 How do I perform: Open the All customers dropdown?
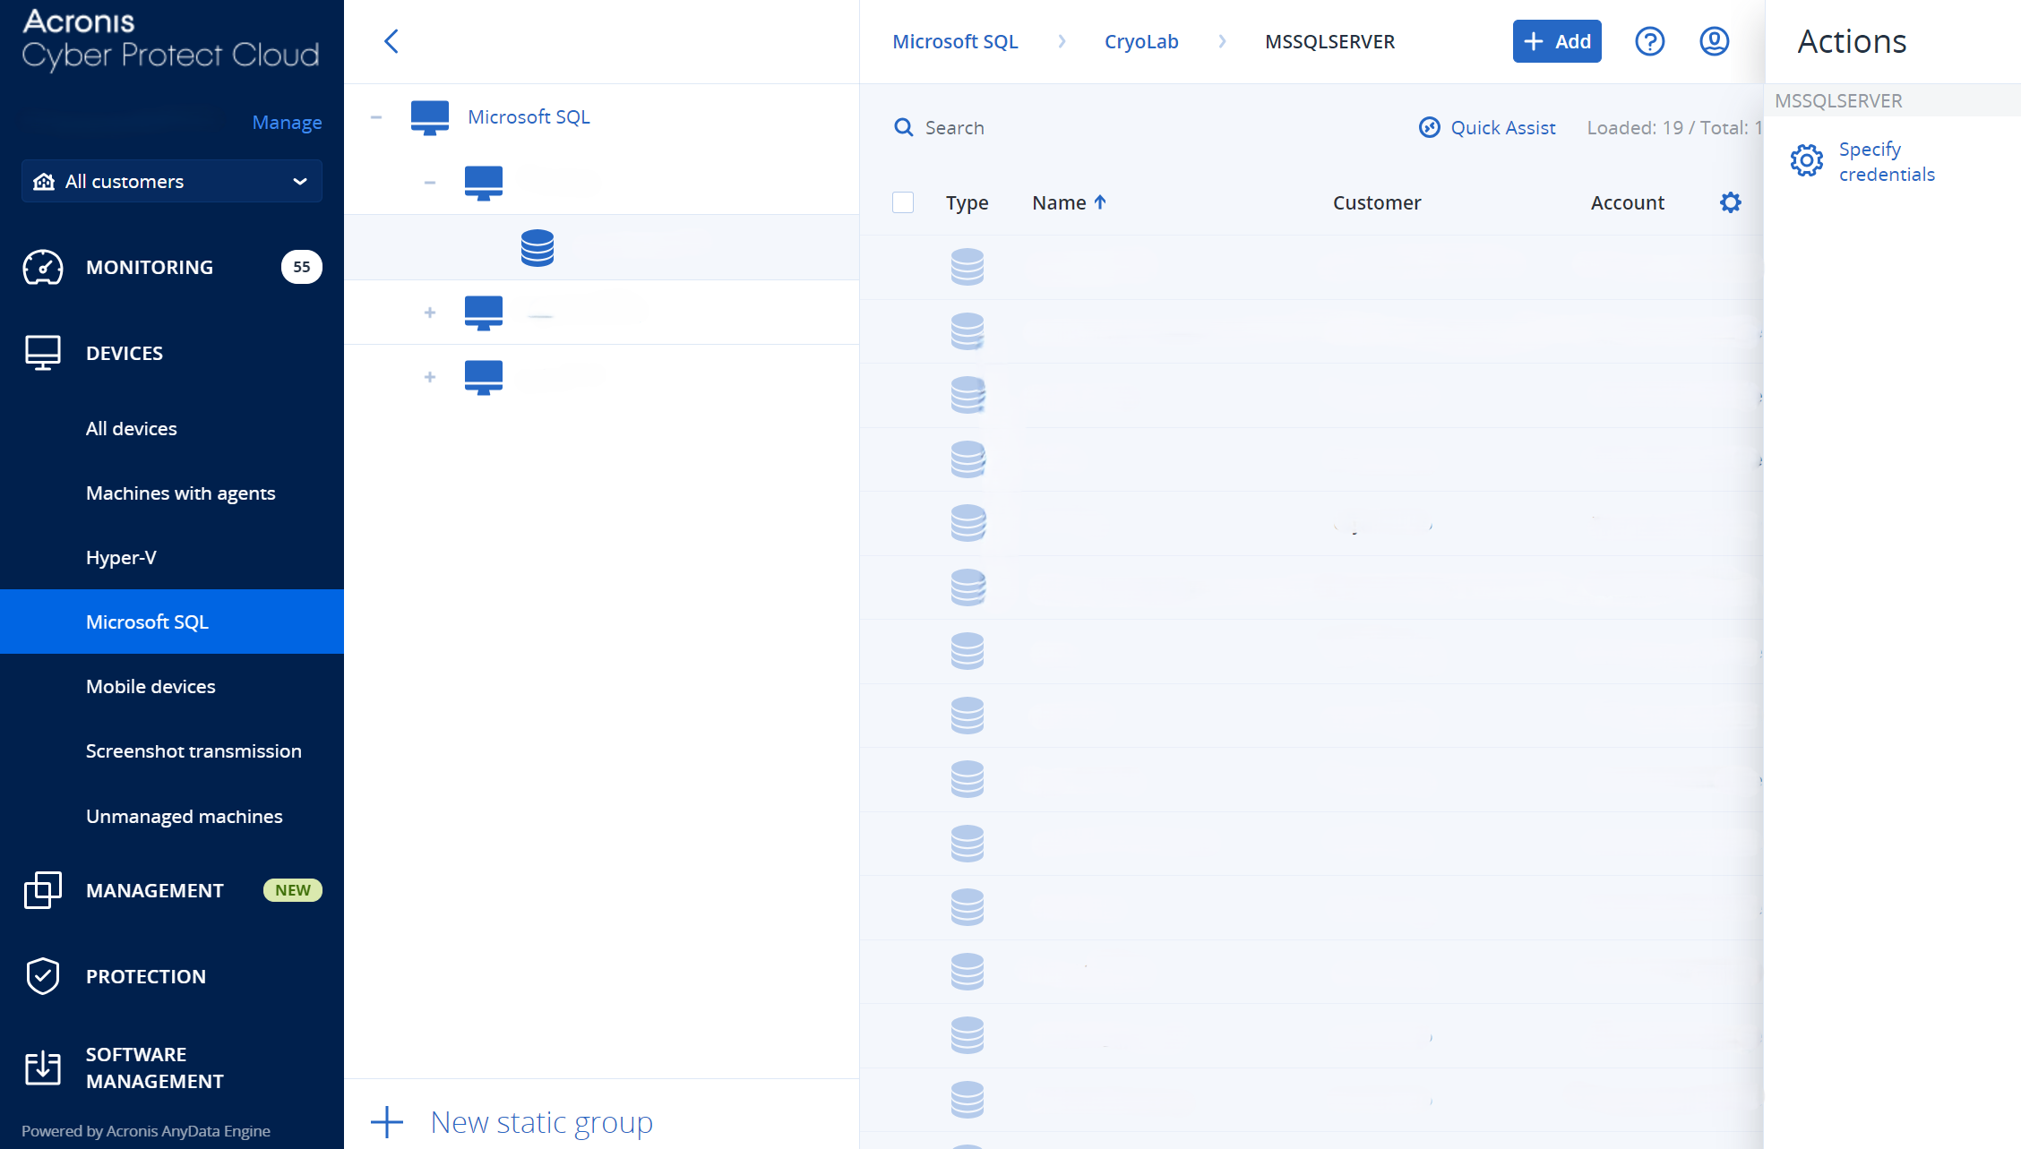point(172,182)
